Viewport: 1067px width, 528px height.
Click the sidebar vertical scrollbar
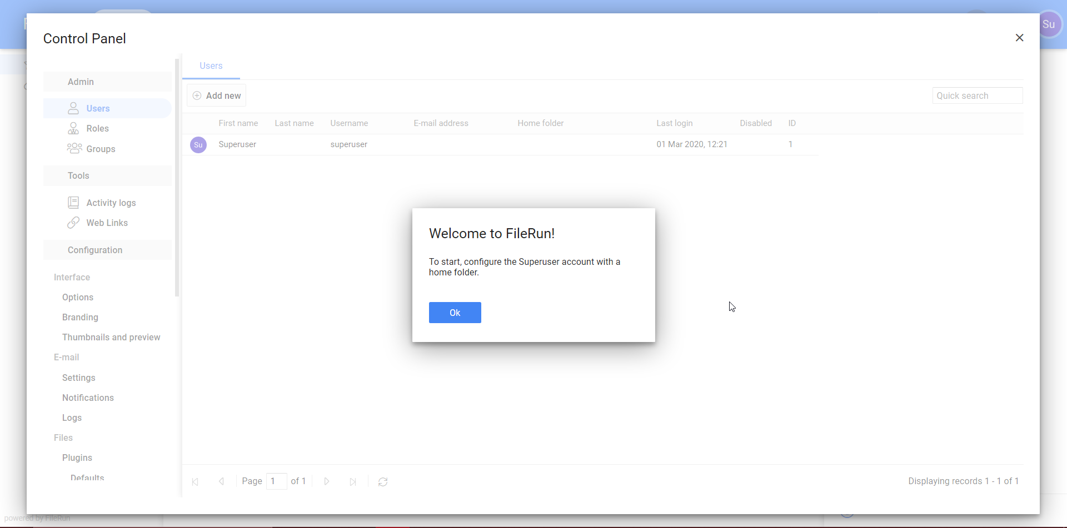click(177, 178)
